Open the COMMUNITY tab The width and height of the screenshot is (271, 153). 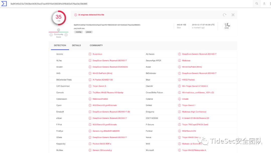(96, 45)
